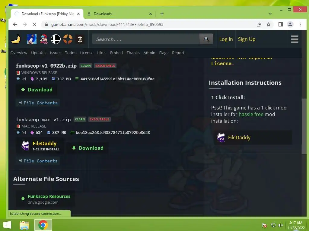Click the volume speaker tray icon

click(x=280, y=225)
